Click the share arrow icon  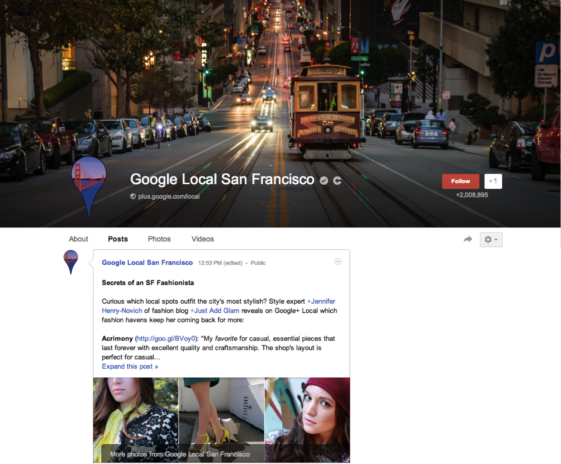[x=467, y=239]
